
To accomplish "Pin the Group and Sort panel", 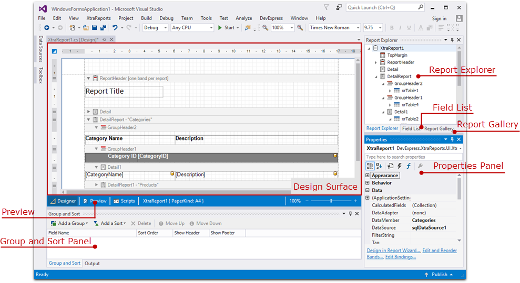I will (350, 214).
